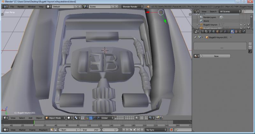
Task: Open the File menu
Action: coord(12,6)
